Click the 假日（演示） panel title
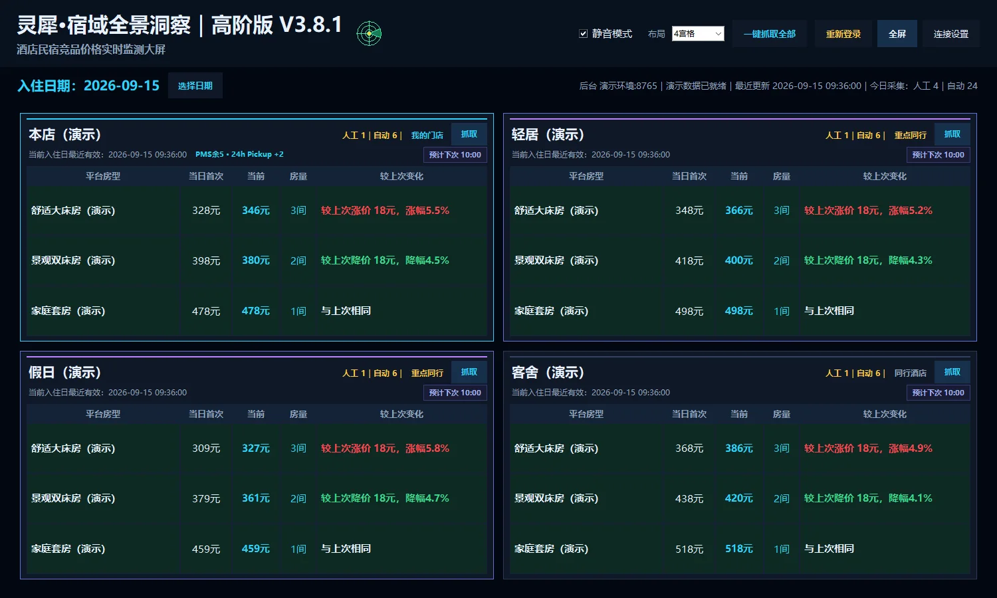Screen dimensions: 997x598 (64, 372)
